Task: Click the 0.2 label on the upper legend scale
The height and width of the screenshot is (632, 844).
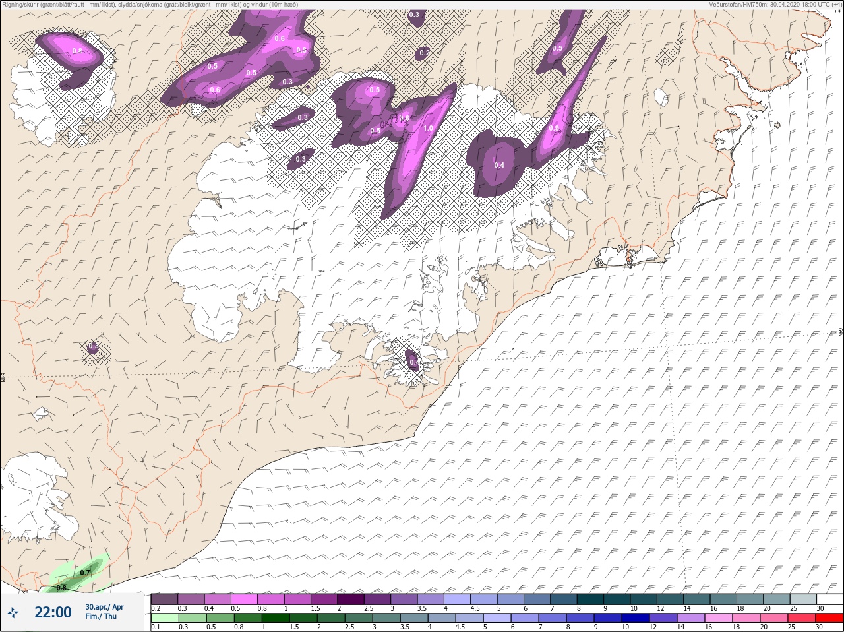Action: point(156,609)
